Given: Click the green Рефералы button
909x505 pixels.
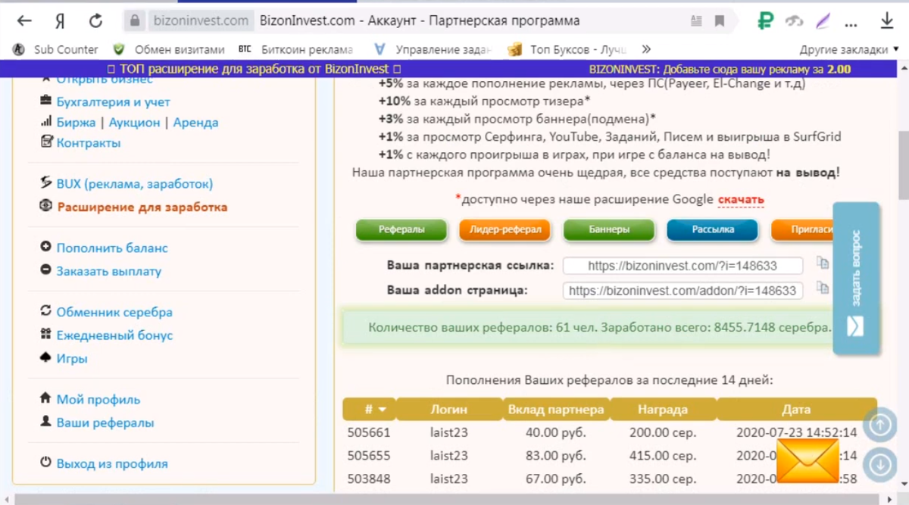Looking at the screenshot, I should [x=401, y=229].
